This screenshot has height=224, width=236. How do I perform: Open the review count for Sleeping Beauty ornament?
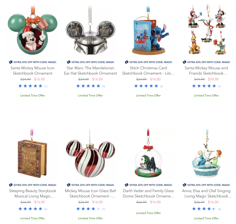(46, 209)
